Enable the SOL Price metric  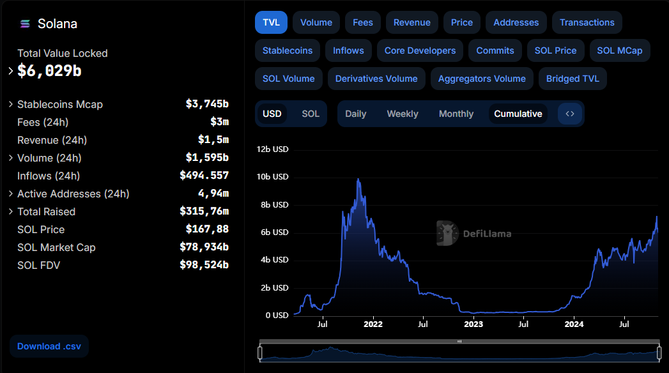[x=555, y=50]
